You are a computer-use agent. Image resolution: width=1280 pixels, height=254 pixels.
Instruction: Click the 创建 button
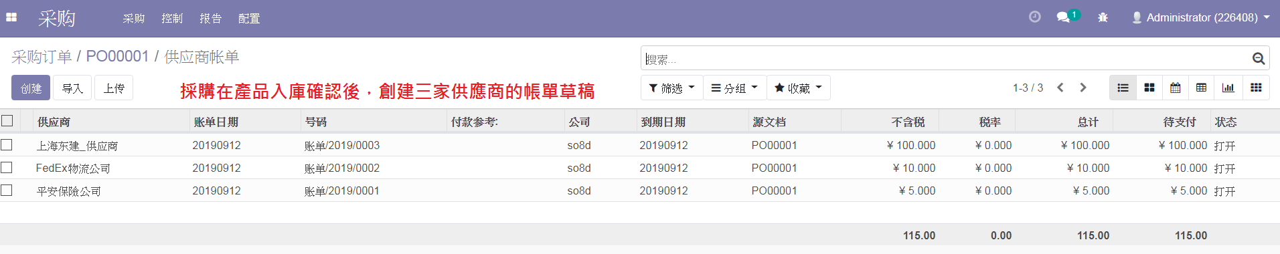click(31, 88)
